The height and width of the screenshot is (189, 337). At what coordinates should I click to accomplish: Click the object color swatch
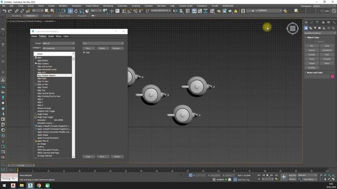pyautogui.click(x=332, y=77)
